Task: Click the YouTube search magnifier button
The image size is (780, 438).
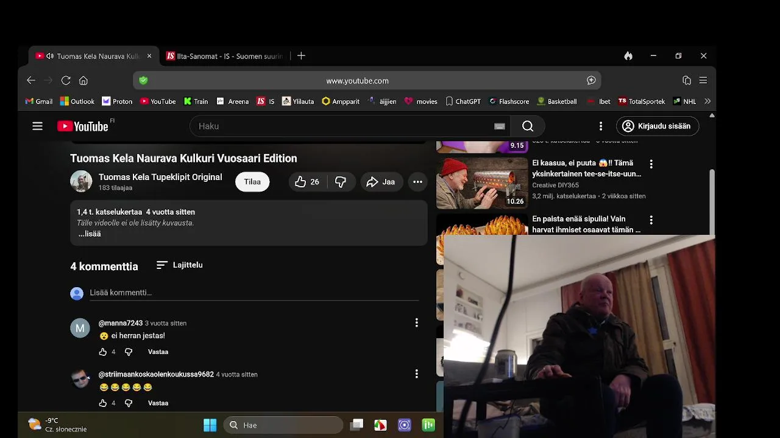Action: (x=528, y=126)
